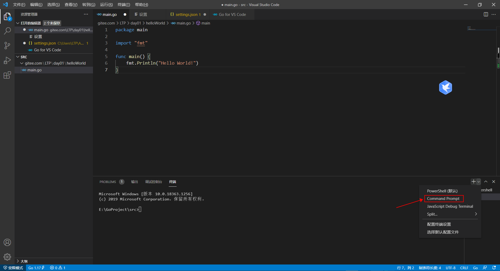Click the feedback icon in the status bar
The image size is (500, 271).
point(485,268)
